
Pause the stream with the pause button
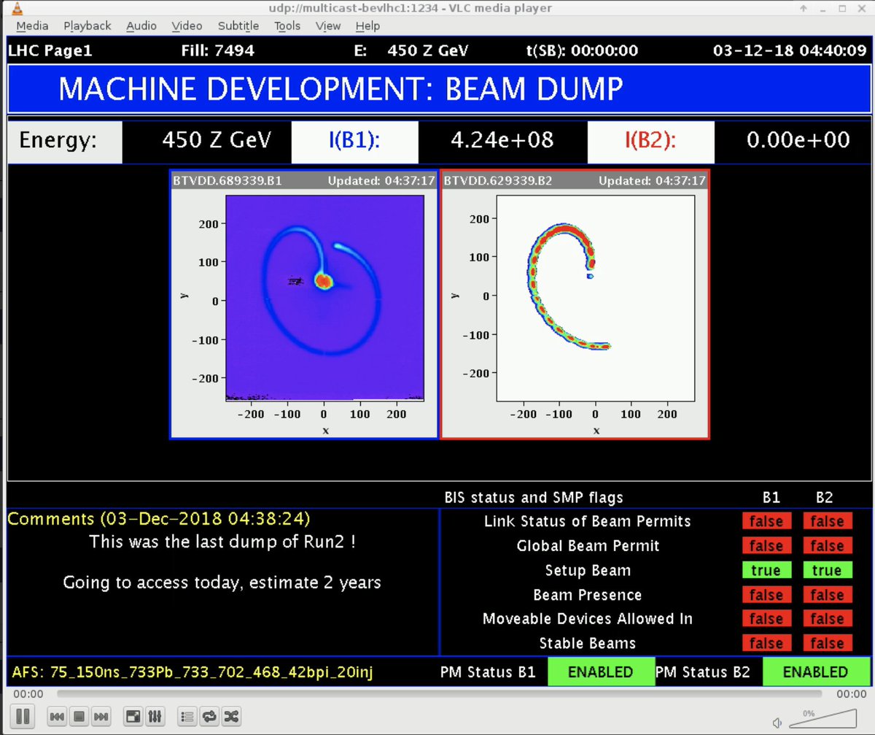tap(23, 715)
